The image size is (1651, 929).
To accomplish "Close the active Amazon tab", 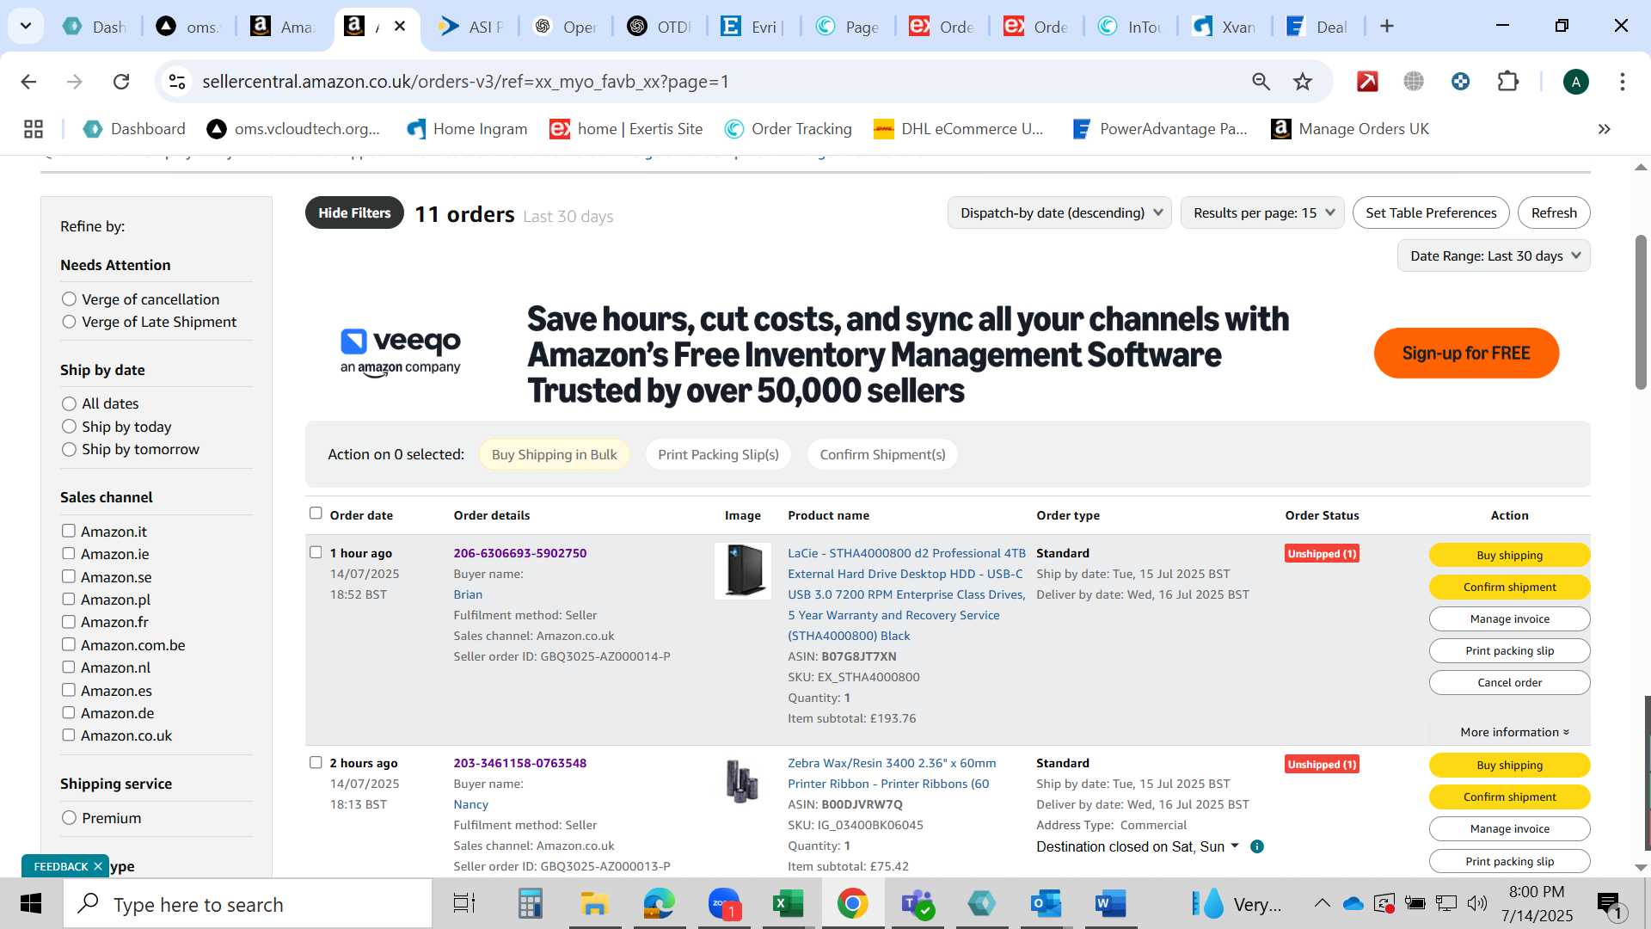I will [x=400, y=27].
